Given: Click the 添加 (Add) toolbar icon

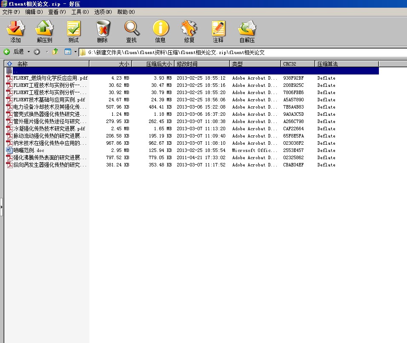Looking at the screenshot, I should point(15,31).
